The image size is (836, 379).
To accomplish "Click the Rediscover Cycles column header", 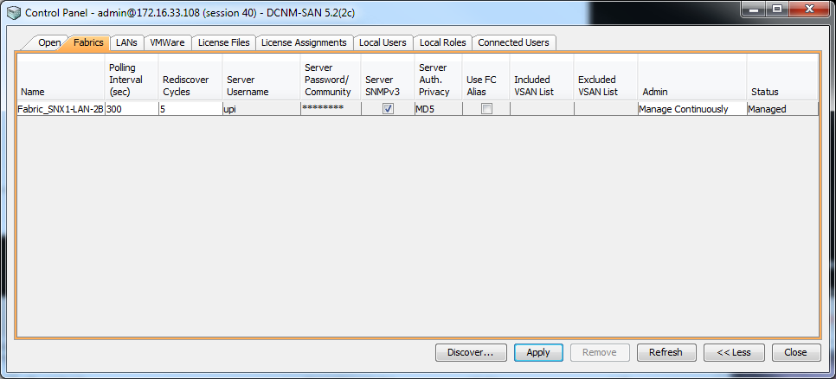I will (190, 77).
